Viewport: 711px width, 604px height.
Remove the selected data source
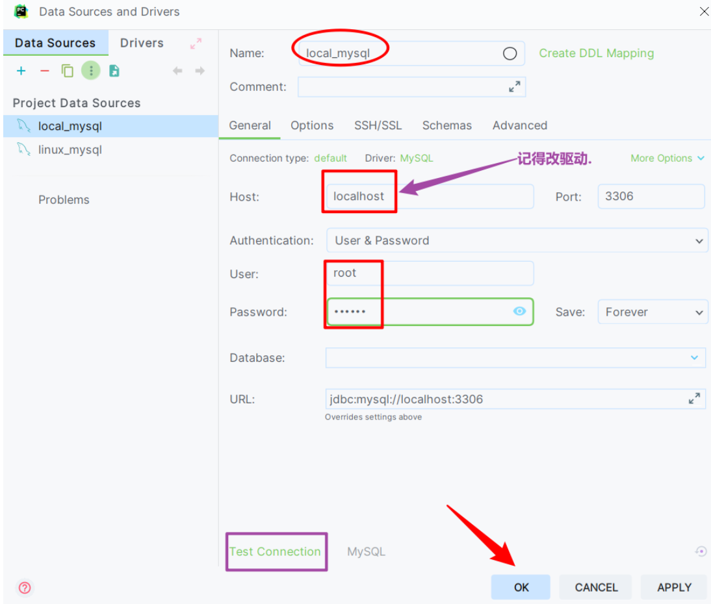click(x=44, y=70)
